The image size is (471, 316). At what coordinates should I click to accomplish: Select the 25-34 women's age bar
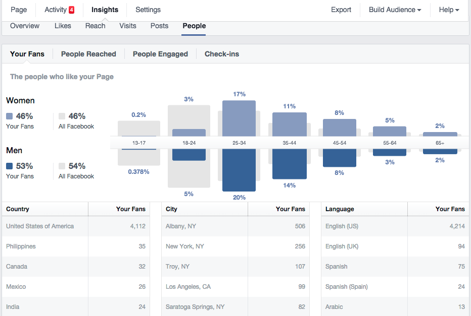tap(239, 118)
